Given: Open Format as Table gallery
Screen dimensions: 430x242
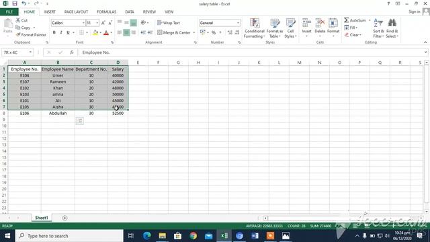Looking at the screenshot, I should pos(275,28).
